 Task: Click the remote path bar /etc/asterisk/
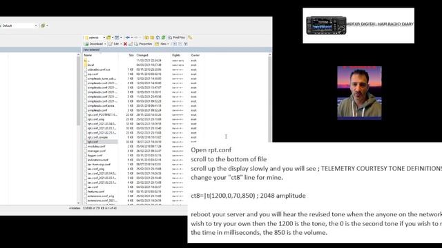coord(177,50)
